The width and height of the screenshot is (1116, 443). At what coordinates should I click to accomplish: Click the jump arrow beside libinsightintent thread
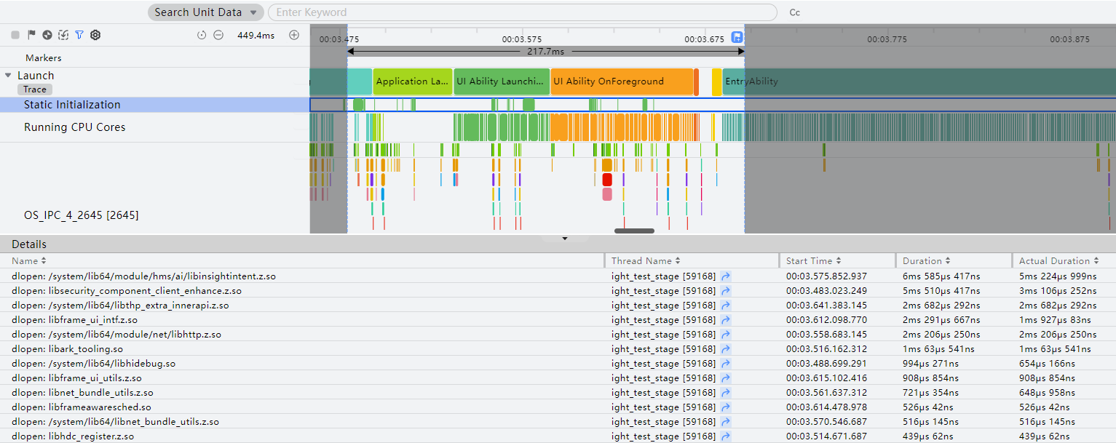click(x=726, y=276)
